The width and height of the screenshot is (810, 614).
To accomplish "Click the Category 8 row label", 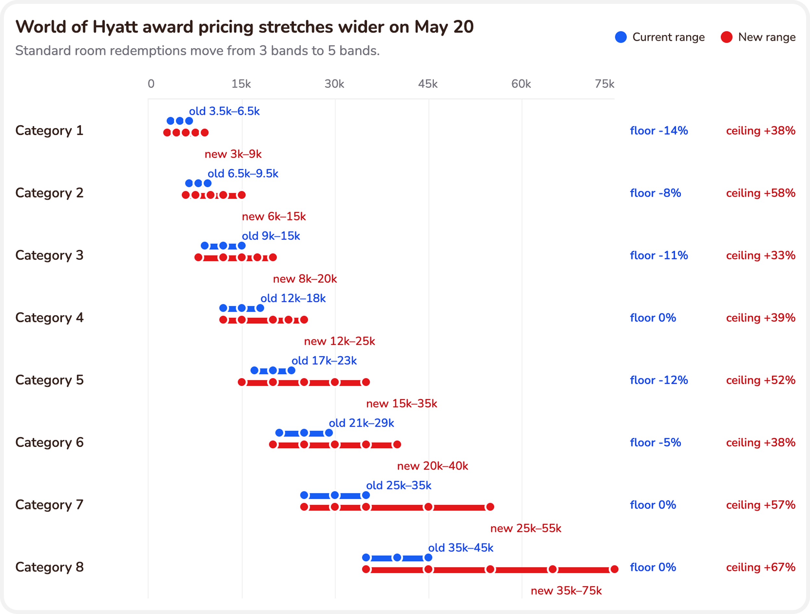I will pos(49,567).
